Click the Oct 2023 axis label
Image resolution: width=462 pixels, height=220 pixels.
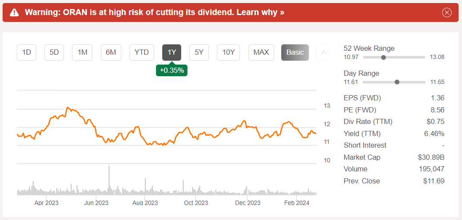(196, 203)
